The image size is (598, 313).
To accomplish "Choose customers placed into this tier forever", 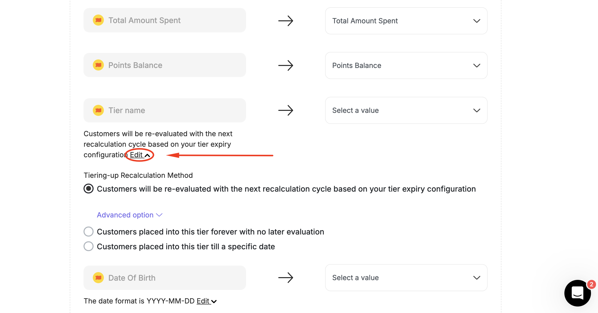I will [x=88, y=232].
